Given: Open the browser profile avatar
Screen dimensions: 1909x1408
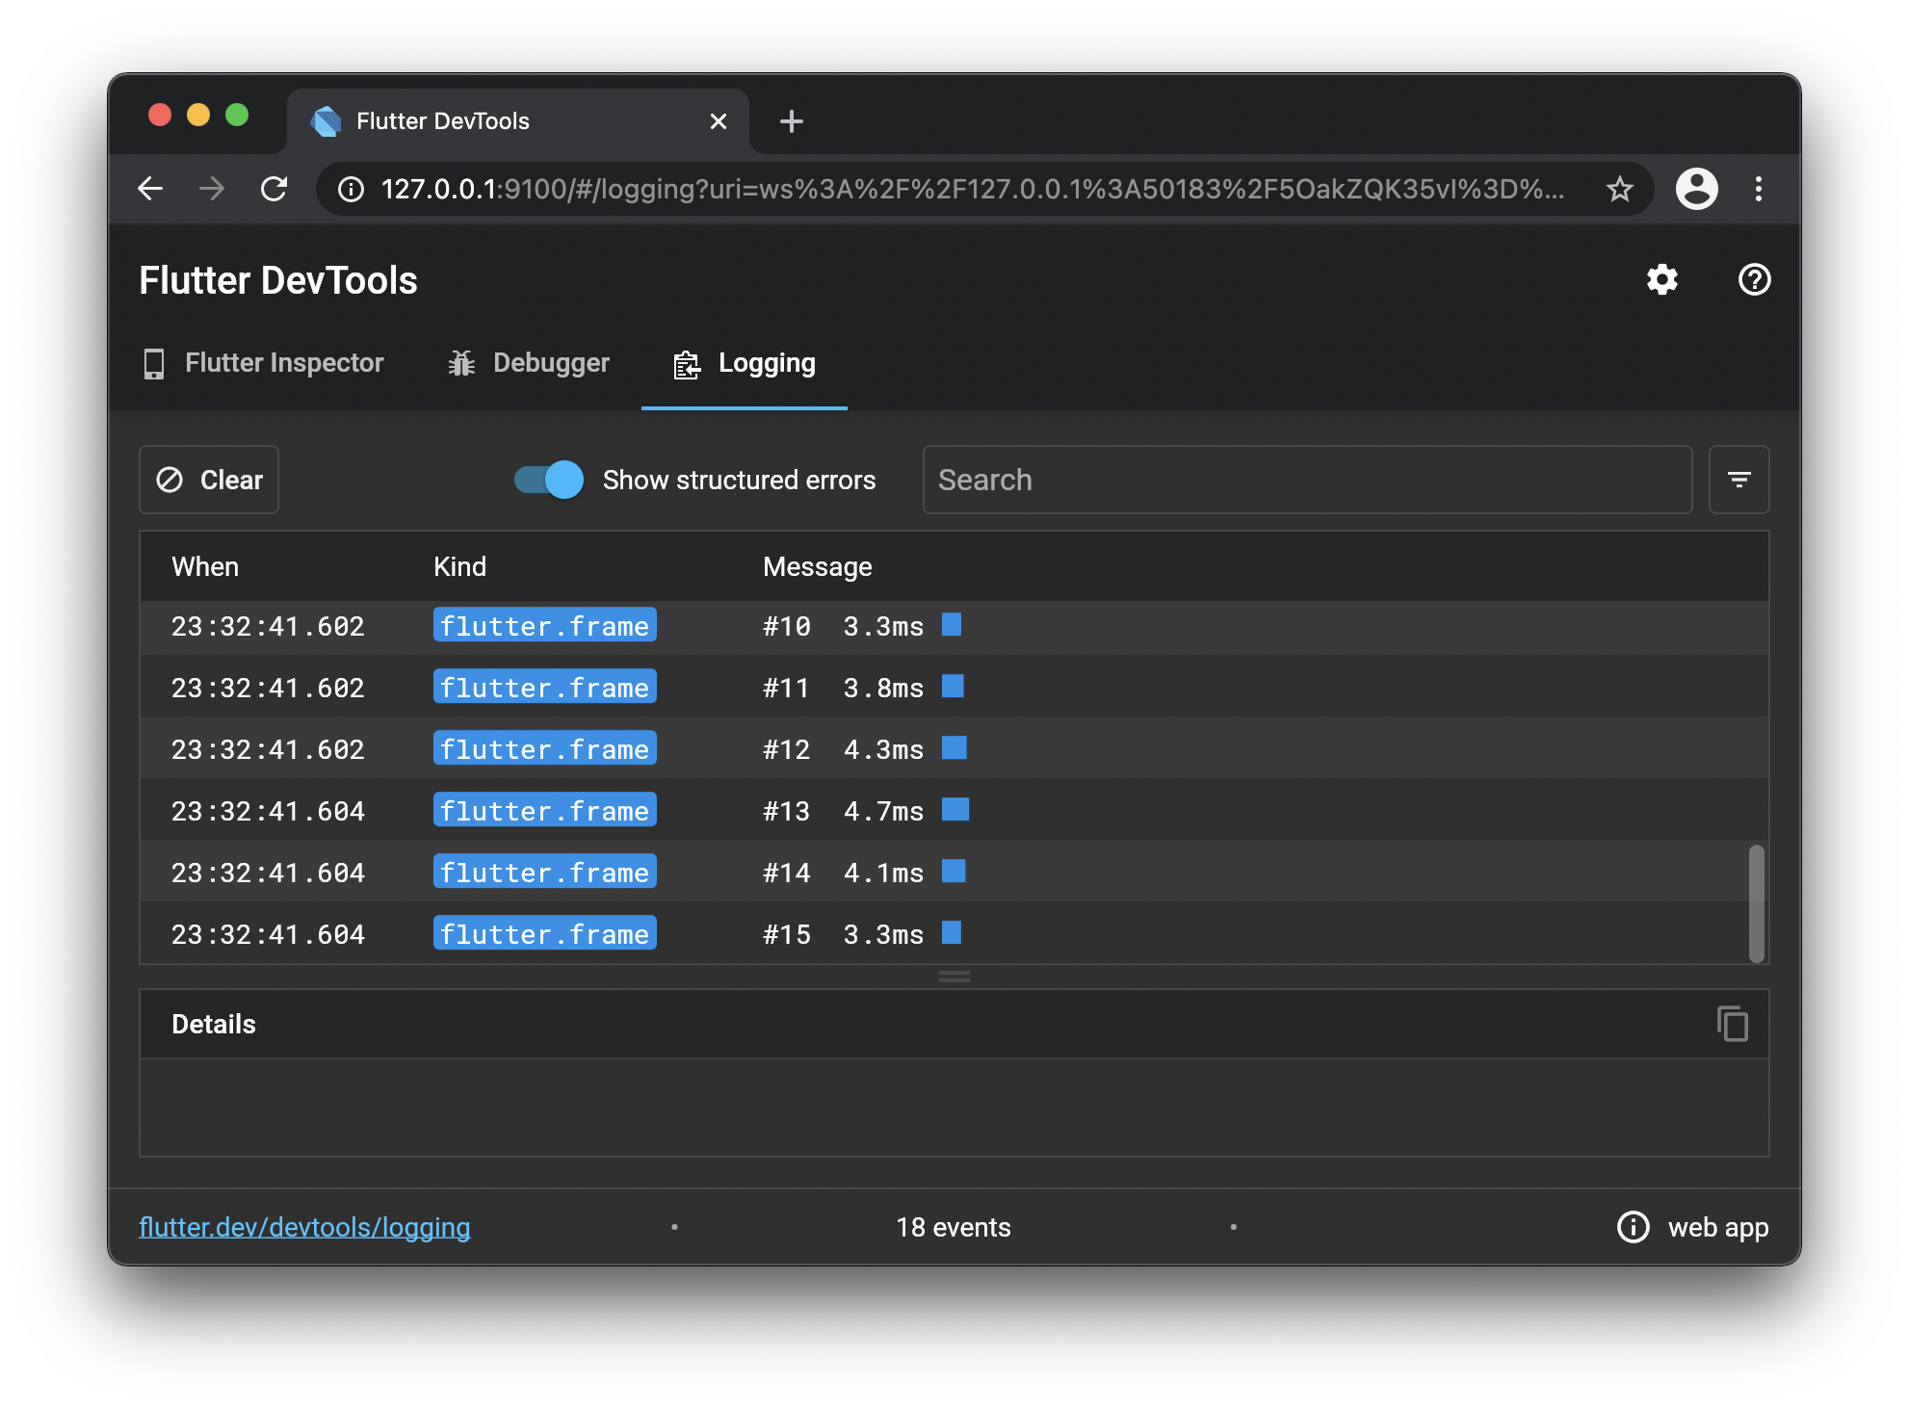Looking at the screenshot, I should point(1696,189).
